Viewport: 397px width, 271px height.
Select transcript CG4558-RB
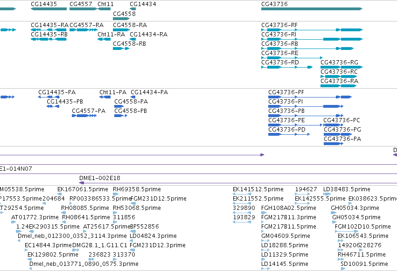121,49
